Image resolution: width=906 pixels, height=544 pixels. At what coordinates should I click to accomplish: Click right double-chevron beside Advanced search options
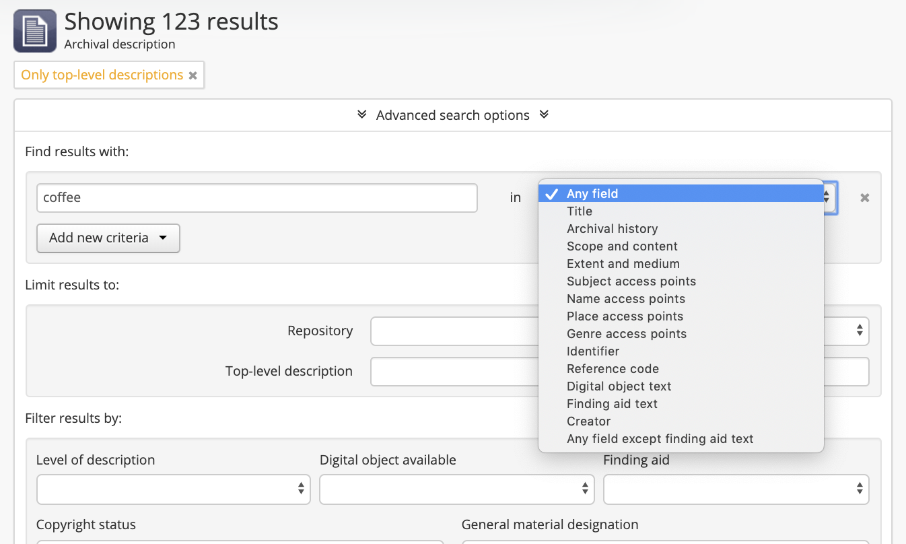pyautogui.click(x=544, y=114)
